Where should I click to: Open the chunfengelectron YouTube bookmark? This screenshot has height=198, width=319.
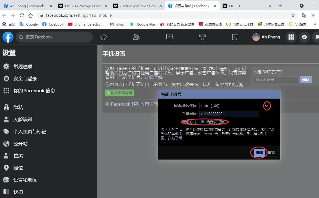pyautogui.click(x=87, y=24)
